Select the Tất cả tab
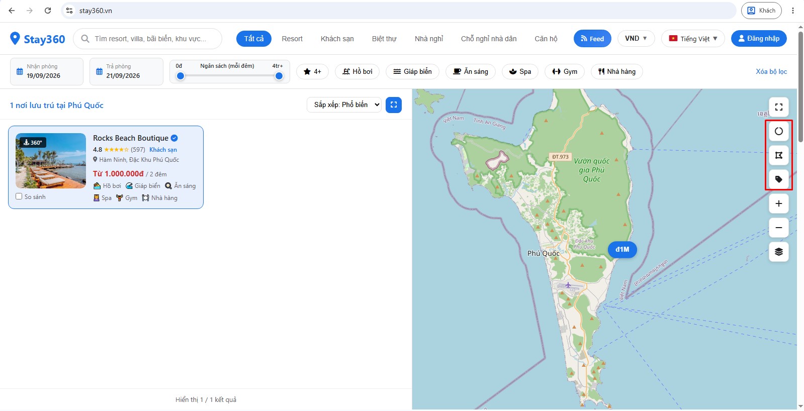This screenshot has height=411, width=804. tap(254, 39)
